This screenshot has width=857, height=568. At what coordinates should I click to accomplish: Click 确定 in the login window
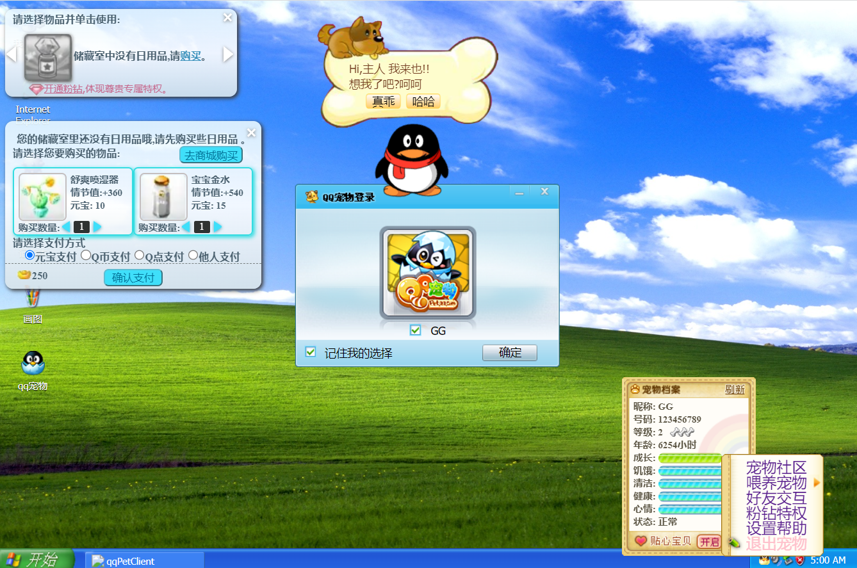(510, 353)
